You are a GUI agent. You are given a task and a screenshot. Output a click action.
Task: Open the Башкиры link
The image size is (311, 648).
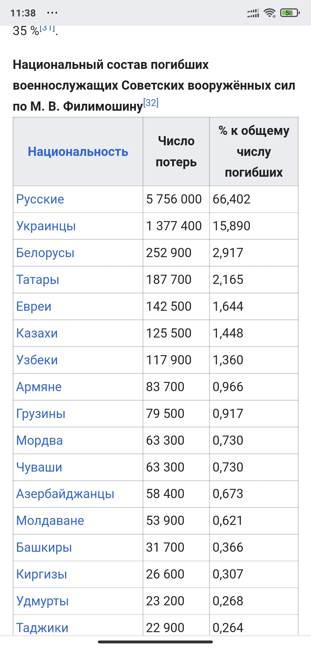[x=44, y=547]
